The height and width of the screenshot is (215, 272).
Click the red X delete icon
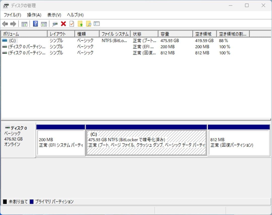63,24
